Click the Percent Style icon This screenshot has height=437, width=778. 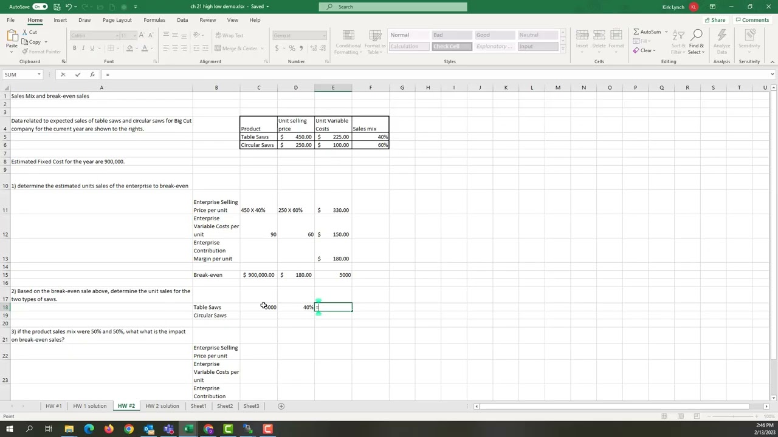tap(292, 49)
